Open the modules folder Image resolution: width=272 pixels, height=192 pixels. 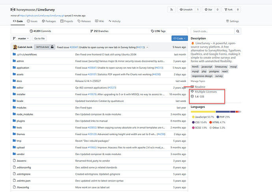[22, 108]
